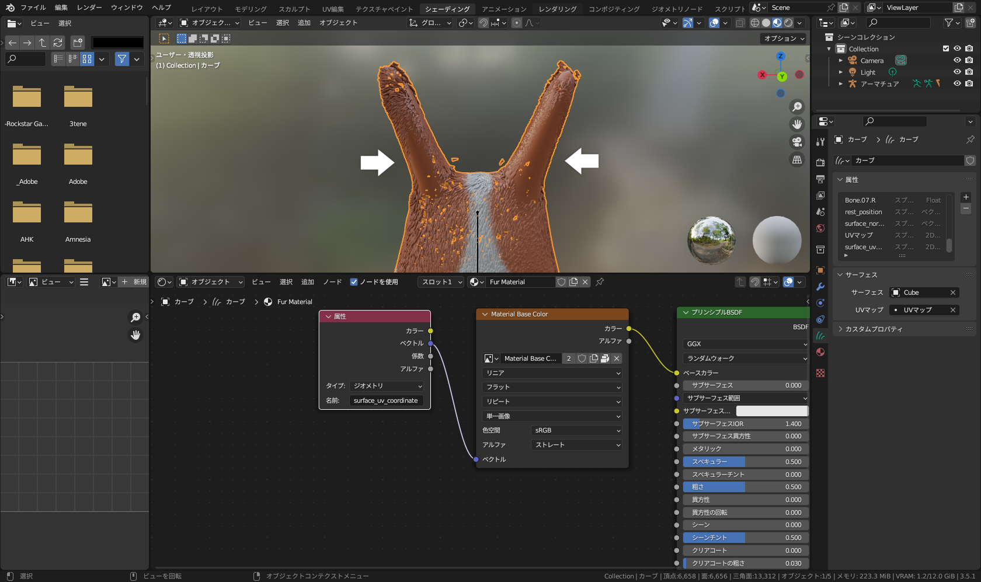Switch to the 'ジオメトリノード' workspace tab

(677, 9)
